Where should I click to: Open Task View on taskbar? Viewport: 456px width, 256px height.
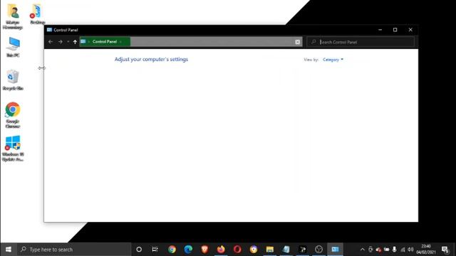(155, 250)
